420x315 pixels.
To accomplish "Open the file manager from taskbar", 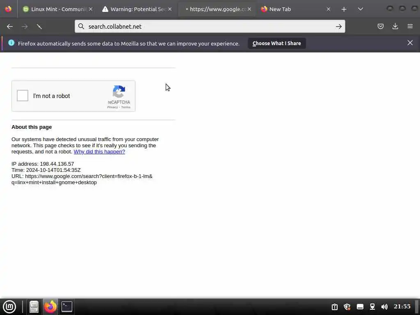I will click(x=34, y=307).
